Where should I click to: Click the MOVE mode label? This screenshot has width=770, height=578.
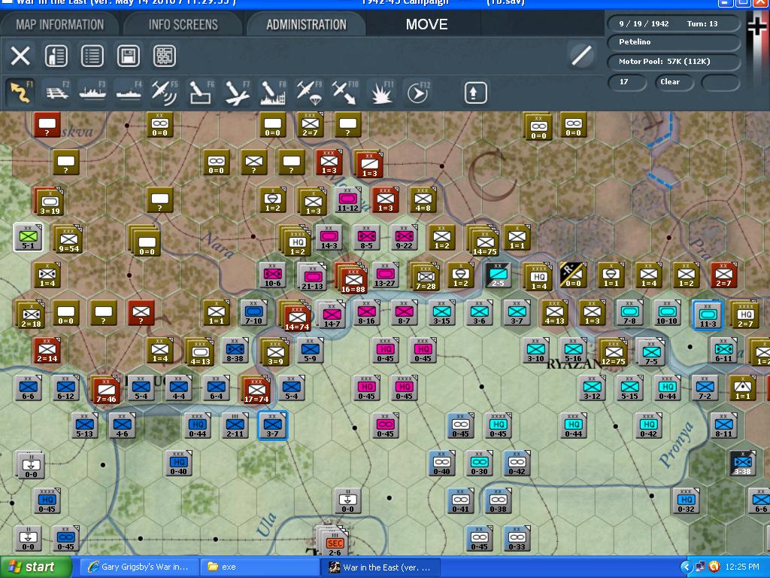click(426, 24)
